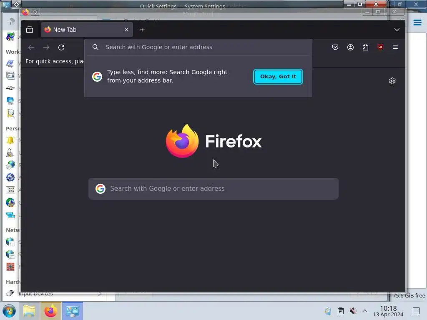Viewport: 427px width, 320px height.
Task: Open the Save to Pocket icon
Action: click(x=335, y=47)
